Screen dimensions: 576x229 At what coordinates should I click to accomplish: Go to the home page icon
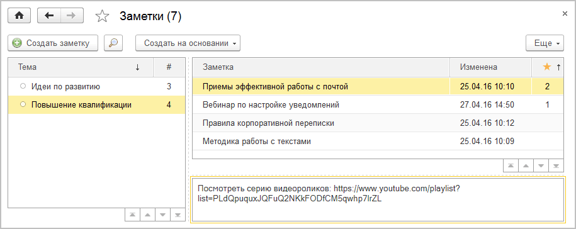tap(19, 16)
